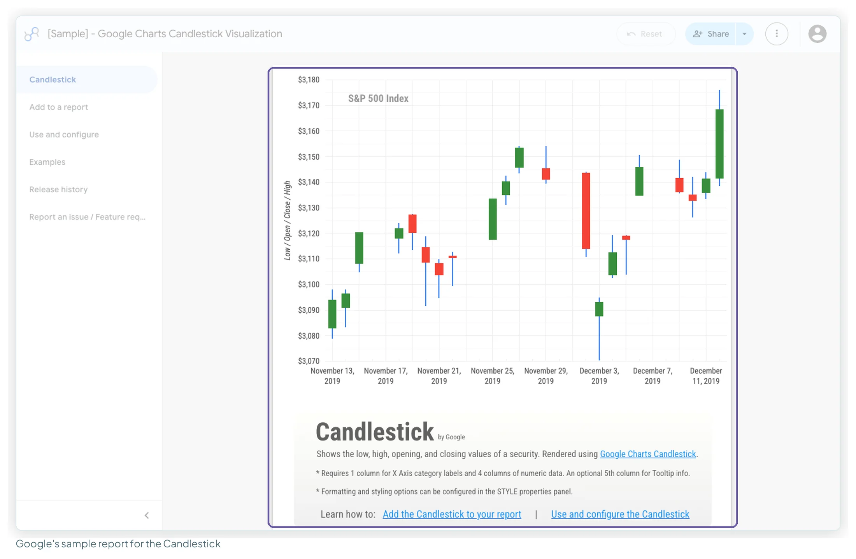
Task: Click the December 7, 2019 axis label
Action: [x=653, y=376]
